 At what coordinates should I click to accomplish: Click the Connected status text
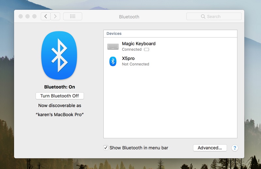click(132, 49)
